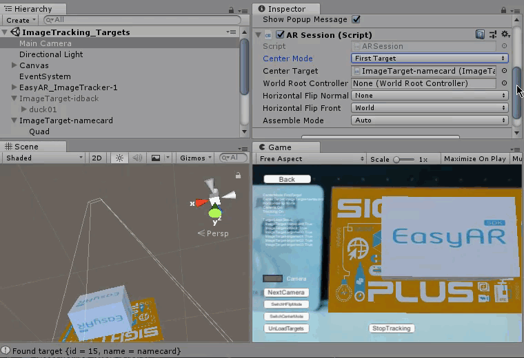
Task: Toggle Inspector panel lock icon
Action: [503, 10]
